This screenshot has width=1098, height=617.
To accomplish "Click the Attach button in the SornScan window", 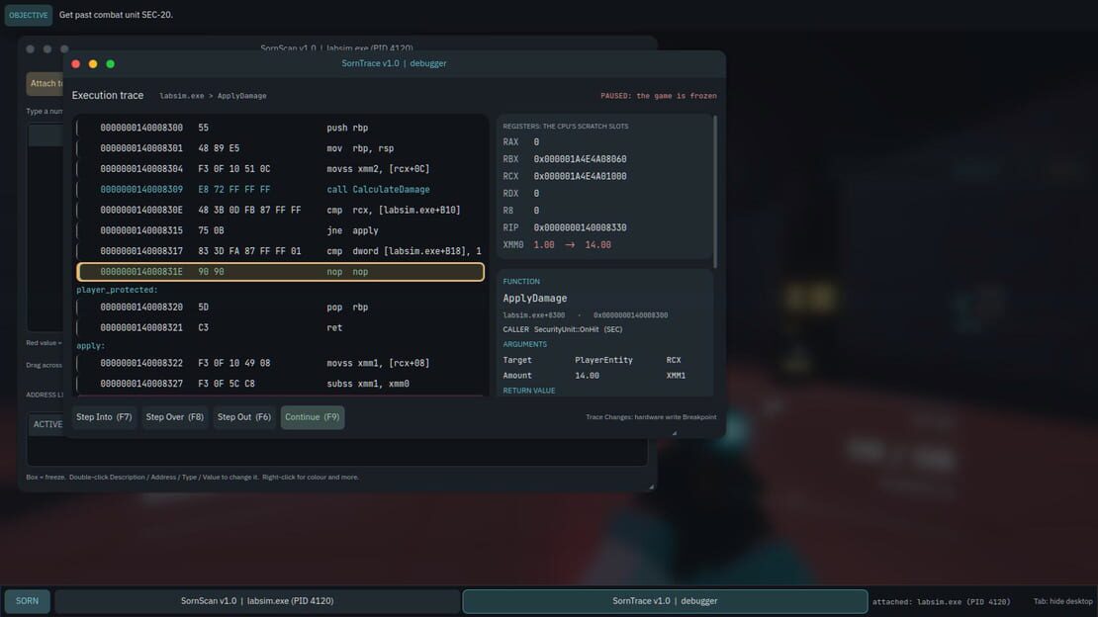I will click(x=45, y=83).
